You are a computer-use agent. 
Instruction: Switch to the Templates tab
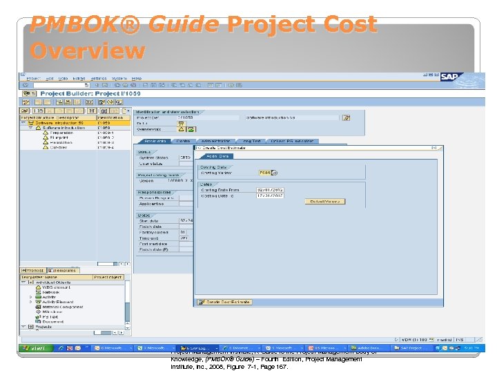63,271
